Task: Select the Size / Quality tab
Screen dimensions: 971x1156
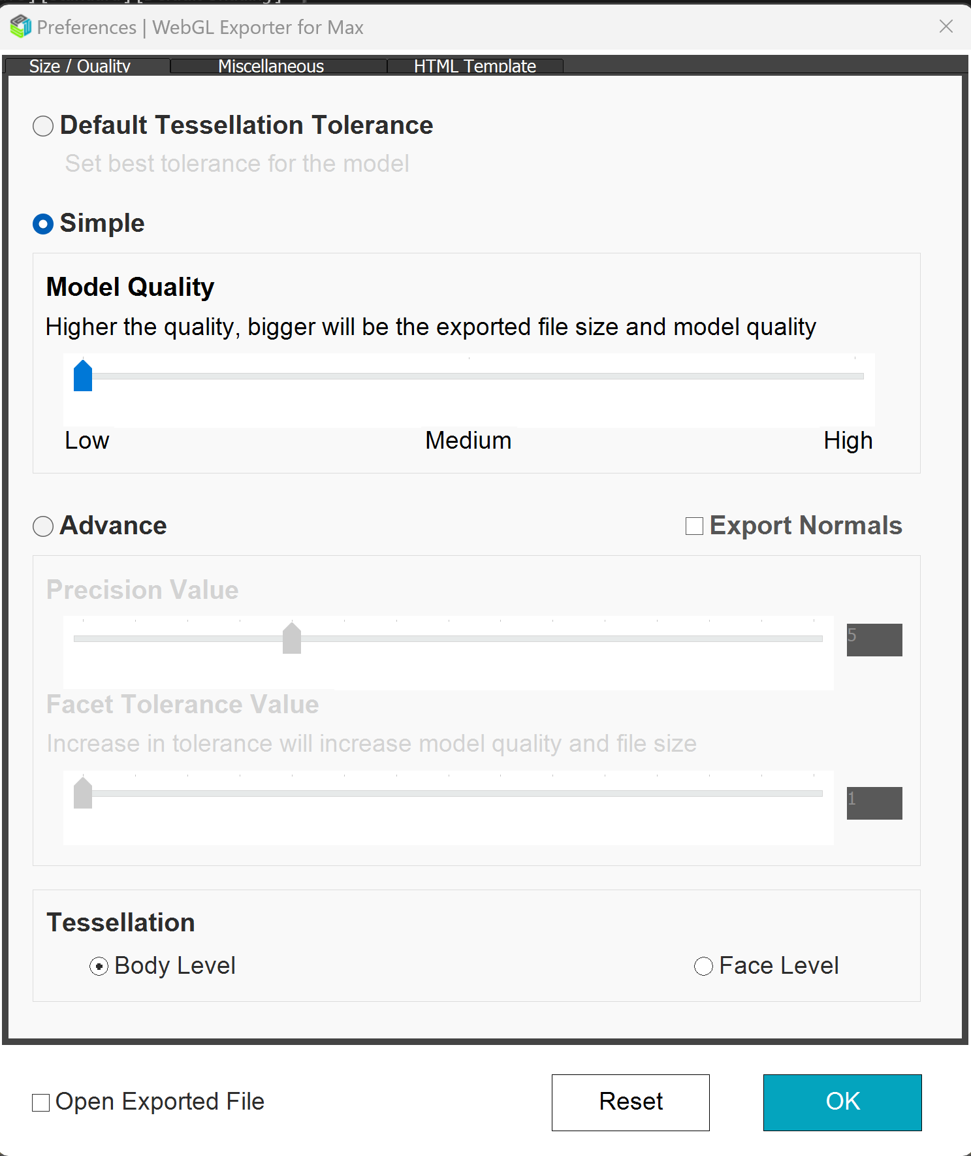Action: pyautogui.click(x=80, y=66)
